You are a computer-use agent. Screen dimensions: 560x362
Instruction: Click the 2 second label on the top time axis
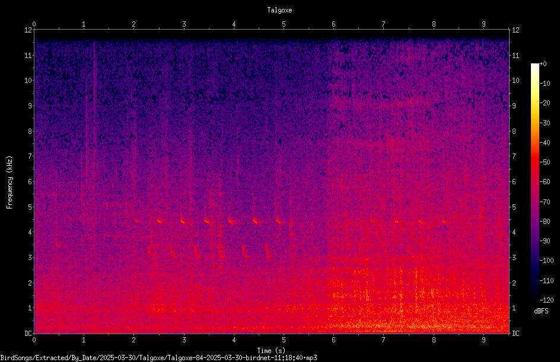[x=134, y=24]
